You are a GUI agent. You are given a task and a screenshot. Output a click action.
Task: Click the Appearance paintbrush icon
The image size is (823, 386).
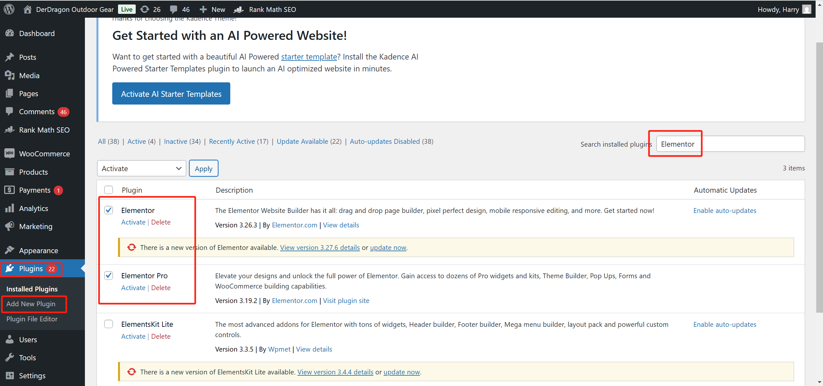coord(10,250)
